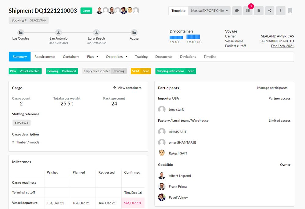Click the SAFMARINE MAKUTU vessel name
Screen dimensions: 305x209
(x=277, y=41)
